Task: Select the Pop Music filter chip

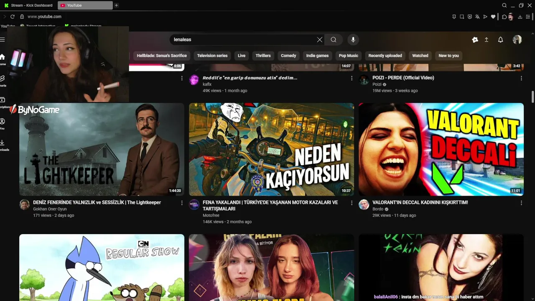Action: [349, 56]
